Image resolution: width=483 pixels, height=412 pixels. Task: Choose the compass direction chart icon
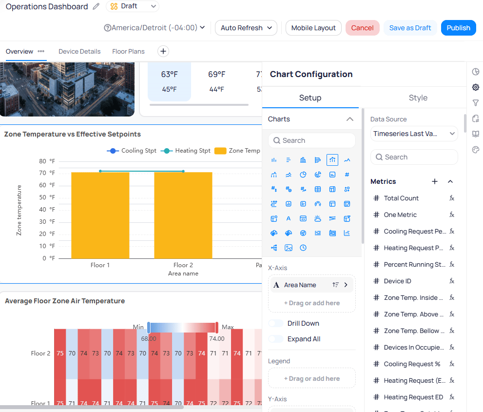coord(303,233)
